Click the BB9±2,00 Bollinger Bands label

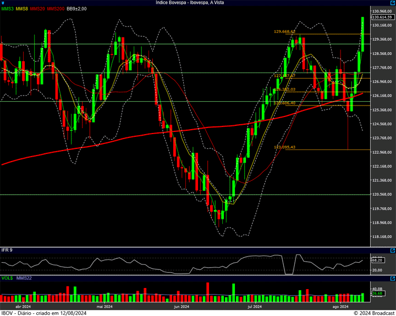point(78,9)
